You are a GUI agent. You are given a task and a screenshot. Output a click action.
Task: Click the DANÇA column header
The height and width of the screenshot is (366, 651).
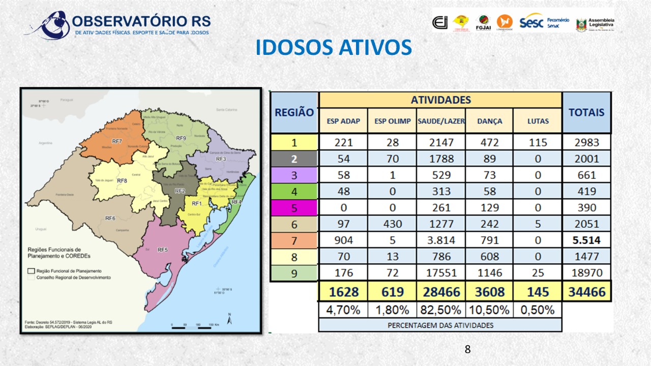(489, 121)
